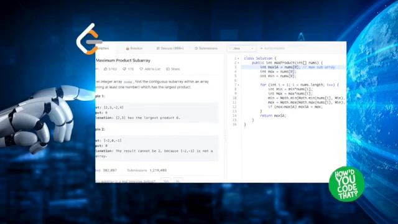Open the Solution tab
Viewport: 398px width, 224px height.
coord(134,49)
